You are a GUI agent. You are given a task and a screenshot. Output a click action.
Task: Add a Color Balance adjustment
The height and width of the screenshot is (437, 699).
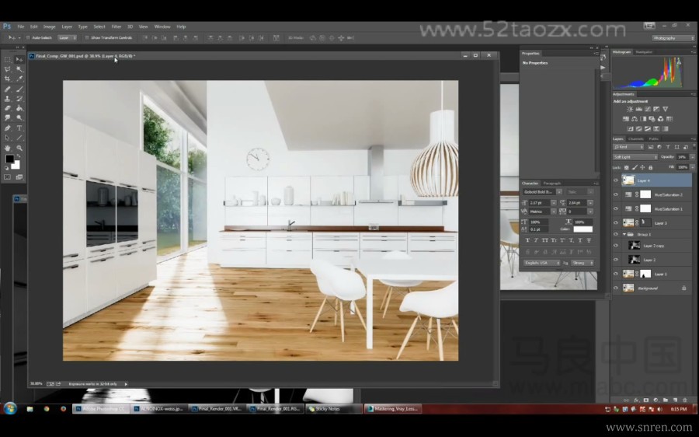click(x=634, y=119)
